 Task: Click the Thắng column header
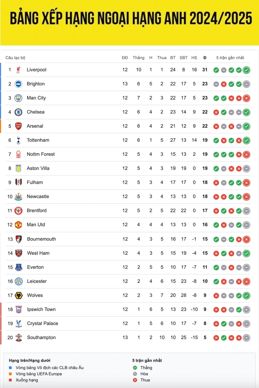tap(138, 58)
